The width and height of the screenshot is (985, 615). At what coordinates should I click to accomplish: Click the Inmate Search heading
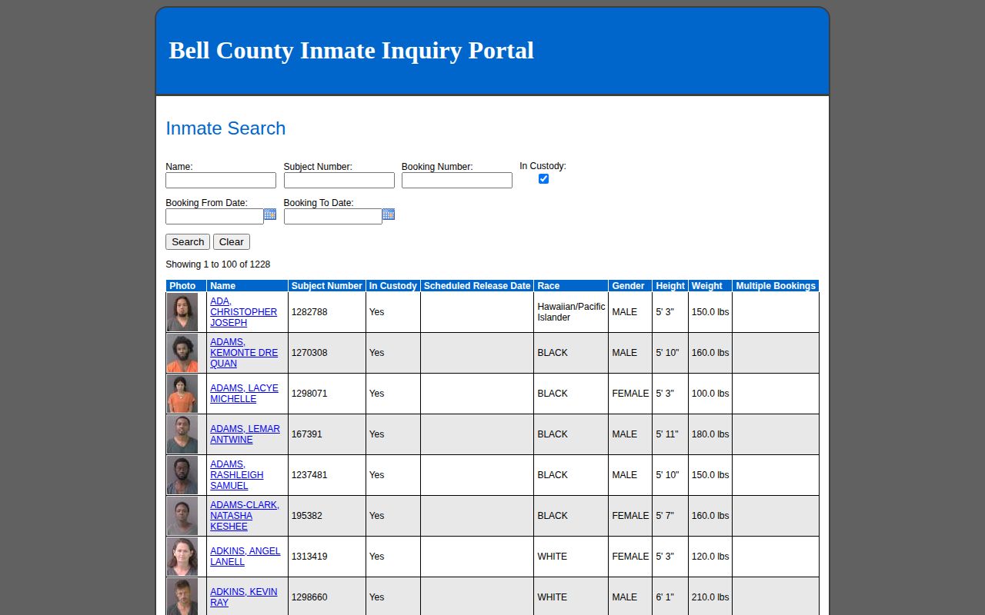225,128
